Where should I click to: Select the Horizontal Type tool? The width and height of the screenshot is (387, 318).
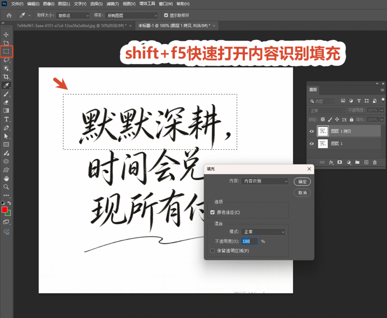coord(6,119)
